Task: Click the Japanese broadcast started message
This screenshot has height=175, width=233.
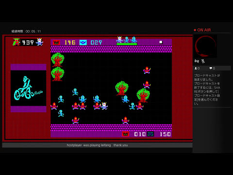Action: tap(207, 89)
